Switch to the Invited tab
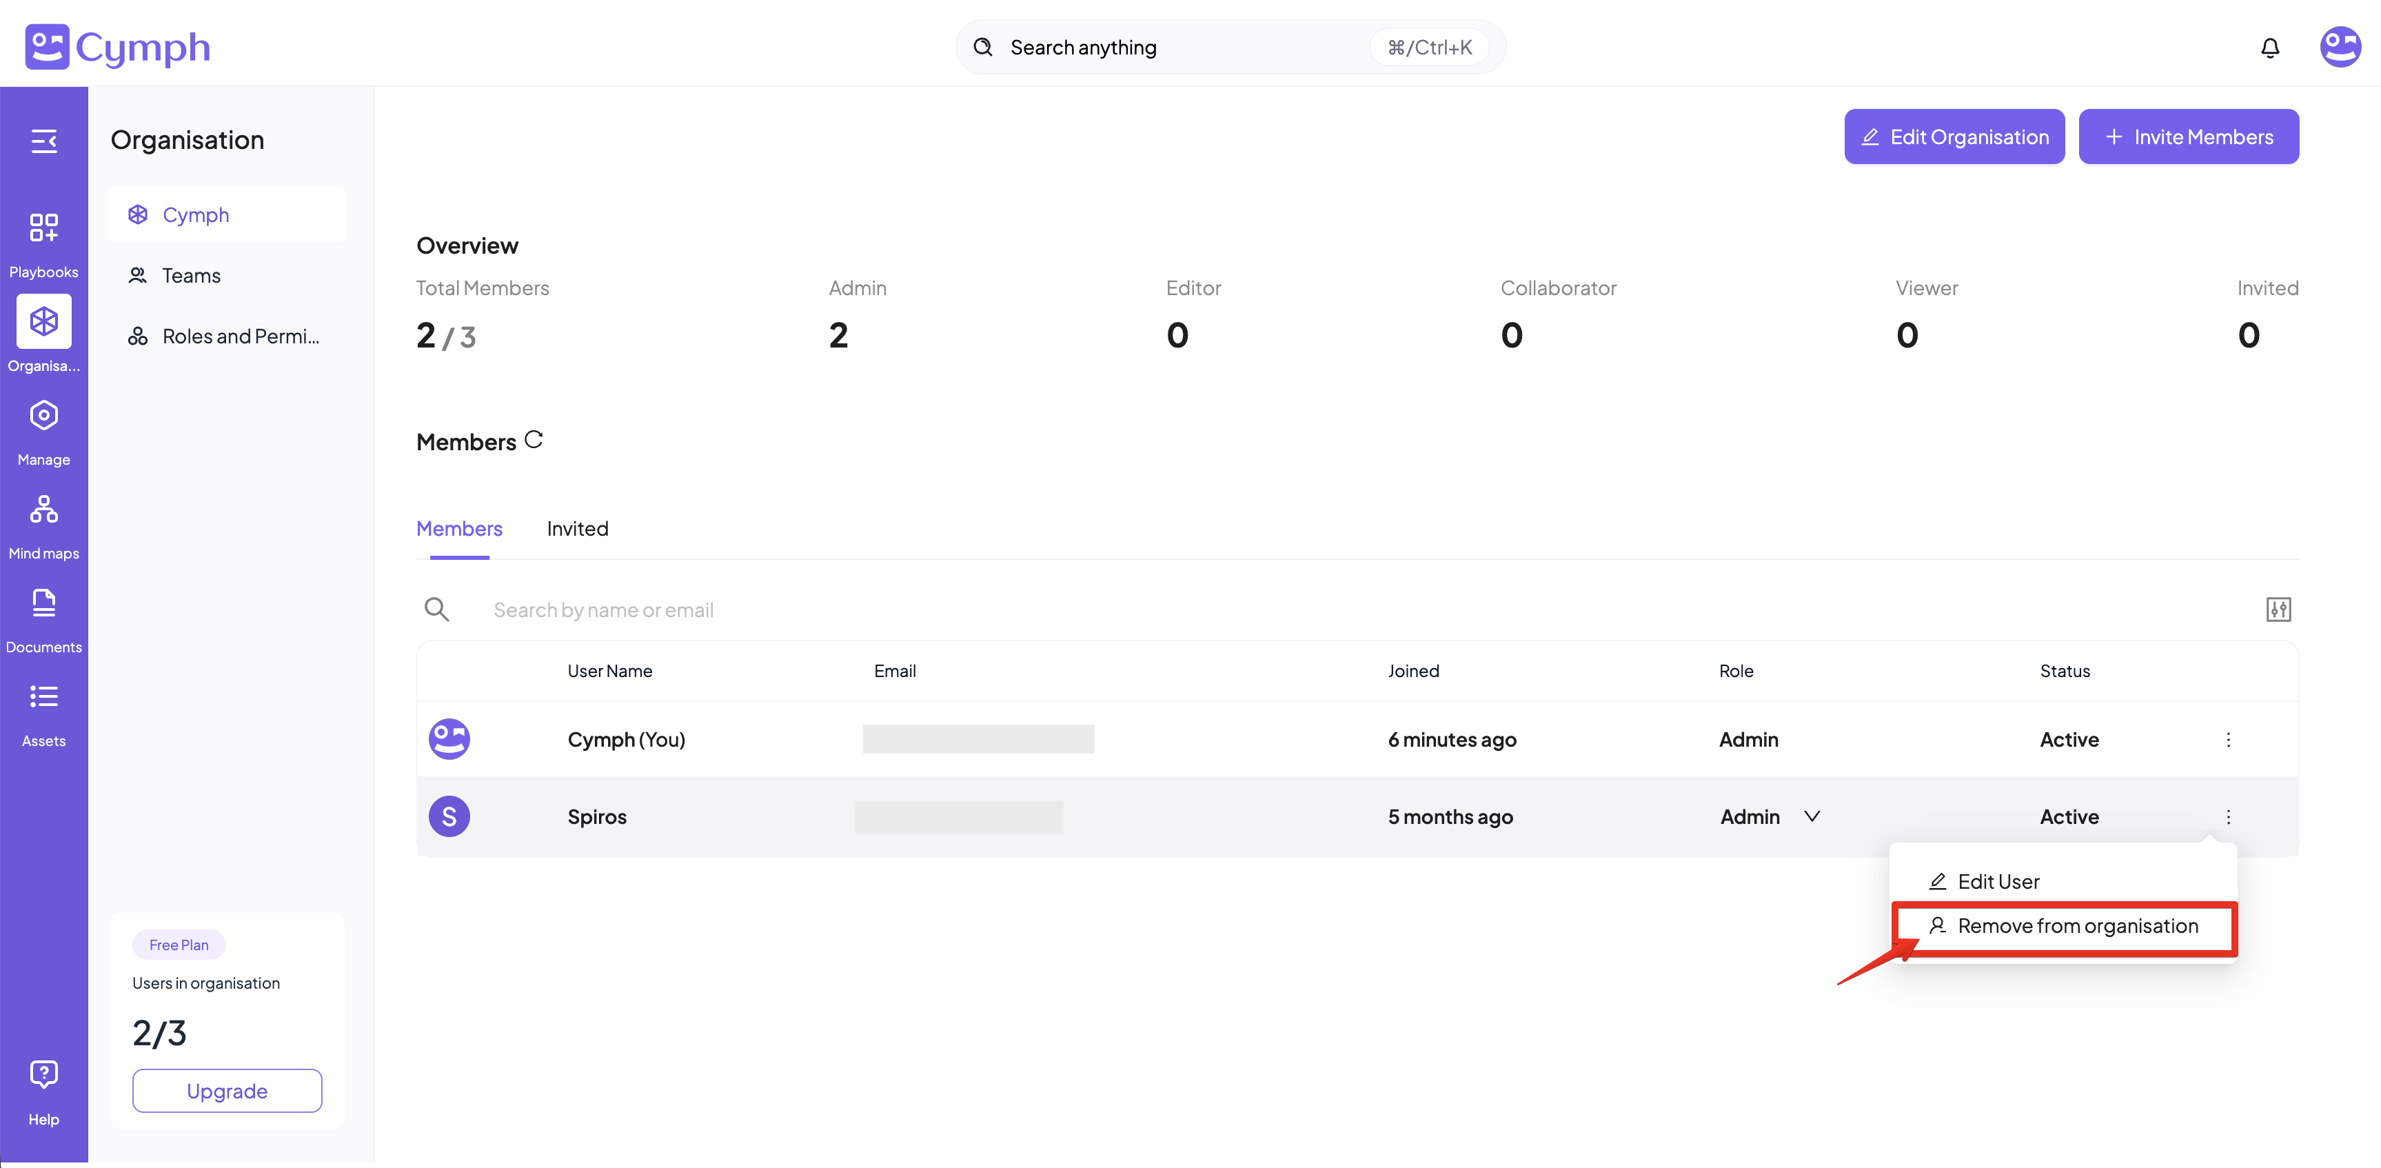 click(577, 528)
